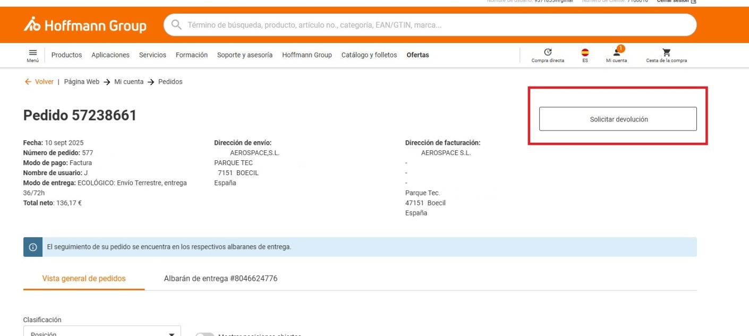Image resolution: width=749 pixels, height=336 pixels.
Task: Switch to Albarán de entrega #8046624776 tab
Action: pyautogui.click(x=220, y=278)
